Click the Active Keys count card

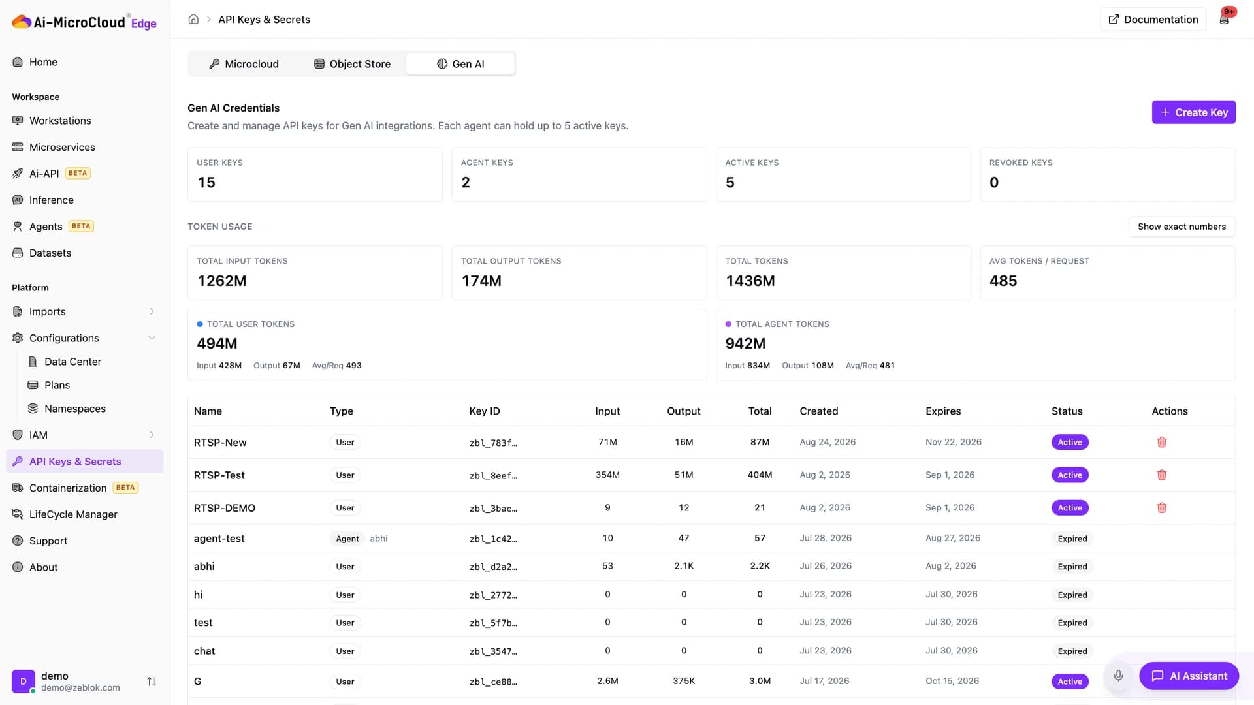pos(843,174)
